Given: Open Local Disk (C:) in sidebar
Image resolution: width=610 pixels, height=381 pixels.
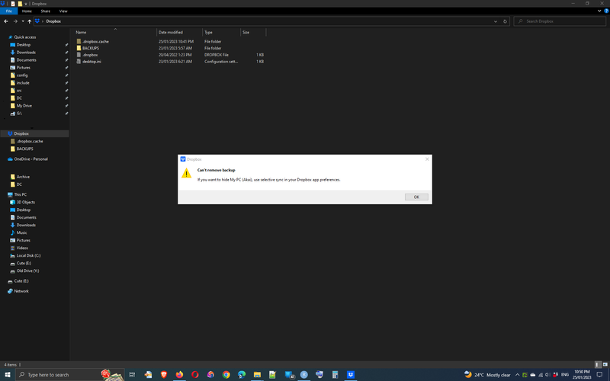Looking at the screenshot, I should [28, 255].
